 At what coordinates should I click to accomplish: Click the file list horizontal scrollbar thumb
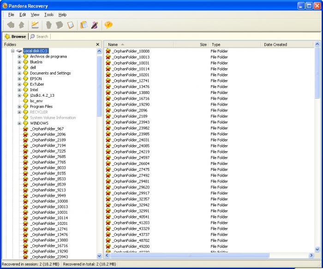(x=190, y=256)
